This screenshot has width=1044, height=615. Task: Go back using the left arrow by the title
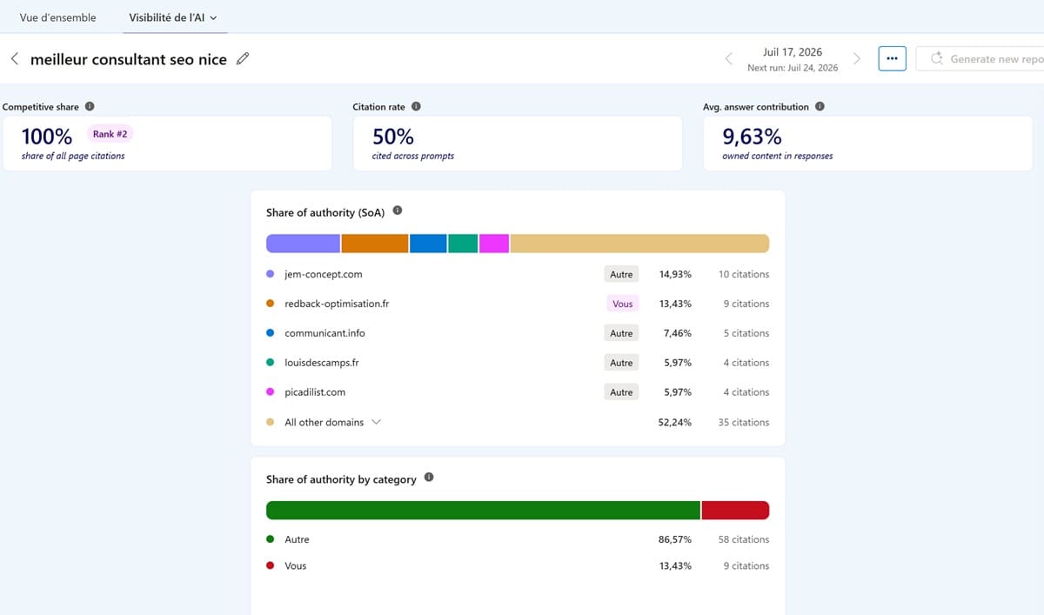pos(14,59)
